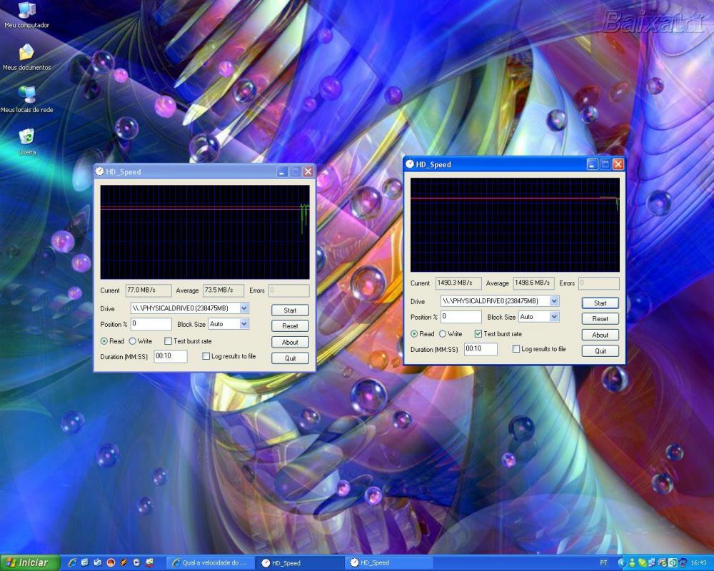Open the Drive dropdown in the 77.0 MB/s window
Screen dimensions: 714x571
244,308
